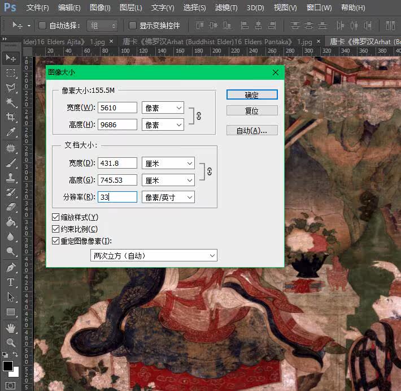
Task: Uncheck 约束比例 checkbox
Action: (x=55, y=229)
